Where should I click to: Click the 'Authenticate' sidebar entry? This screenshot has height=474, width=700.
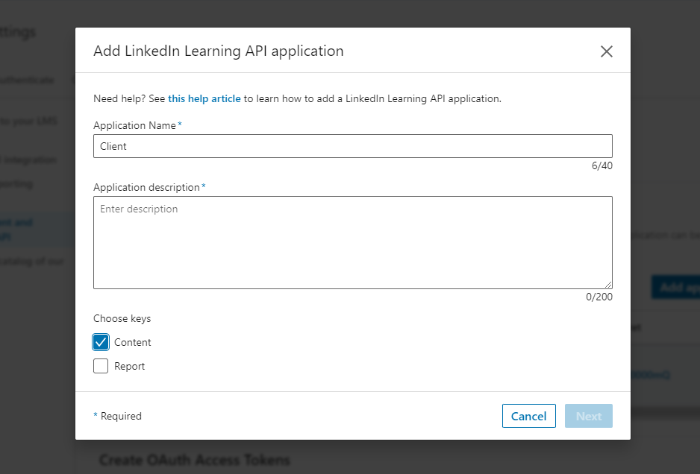click(30, 80)
